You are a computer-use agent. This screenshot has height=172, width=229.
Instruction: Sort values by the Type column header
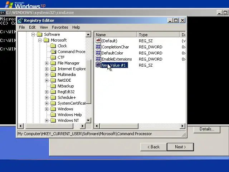tap(158, 35)
